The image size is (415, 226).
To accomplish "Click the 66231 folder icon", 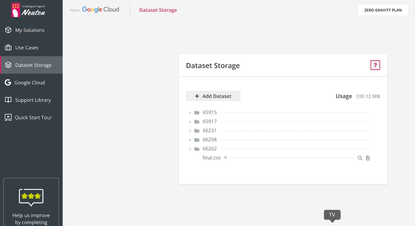I will pyautogui.click(x=196, y=131).
